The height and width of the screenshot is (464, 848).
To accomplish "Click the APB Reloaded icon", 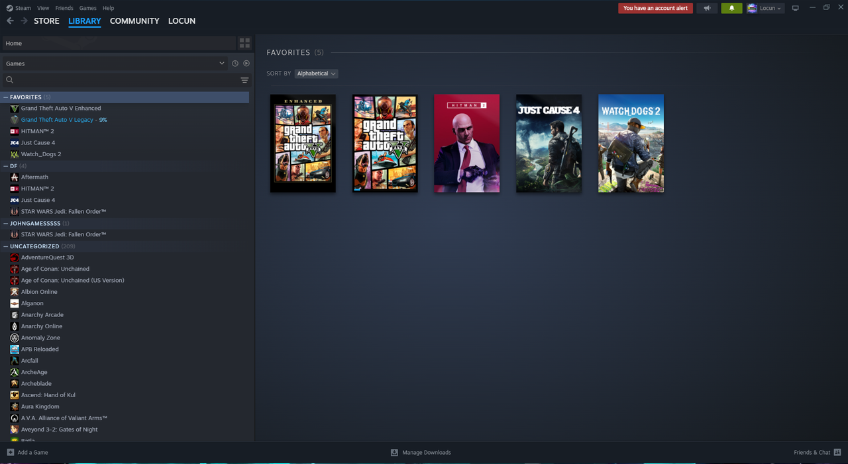I will 15,349.
